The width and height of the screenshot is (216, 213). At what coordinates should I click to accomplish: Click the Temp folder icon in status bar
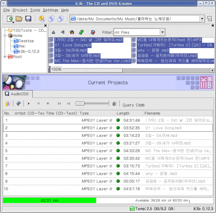point(132,208)
